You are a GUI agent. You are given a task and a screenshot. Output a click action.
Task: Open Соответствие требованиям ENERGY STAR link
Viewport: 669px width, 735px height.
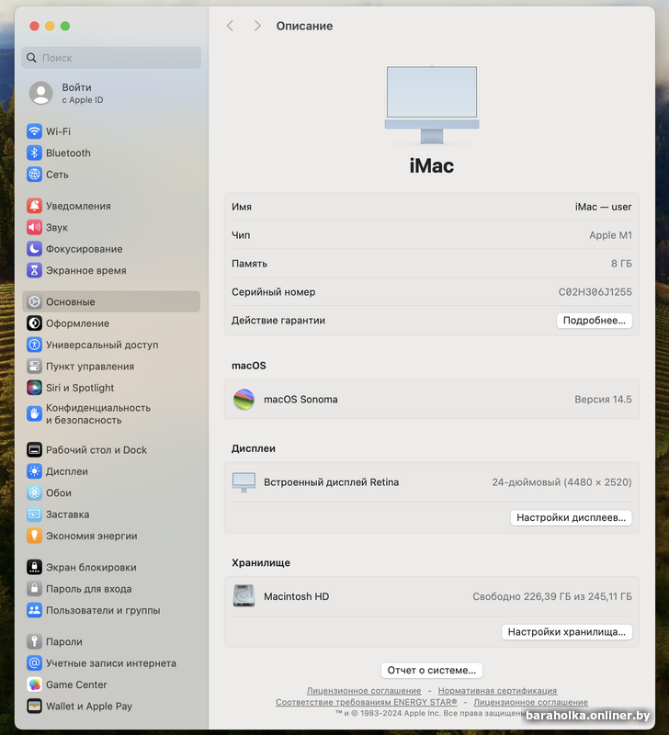pyautogui.click(x=366, y=702)
